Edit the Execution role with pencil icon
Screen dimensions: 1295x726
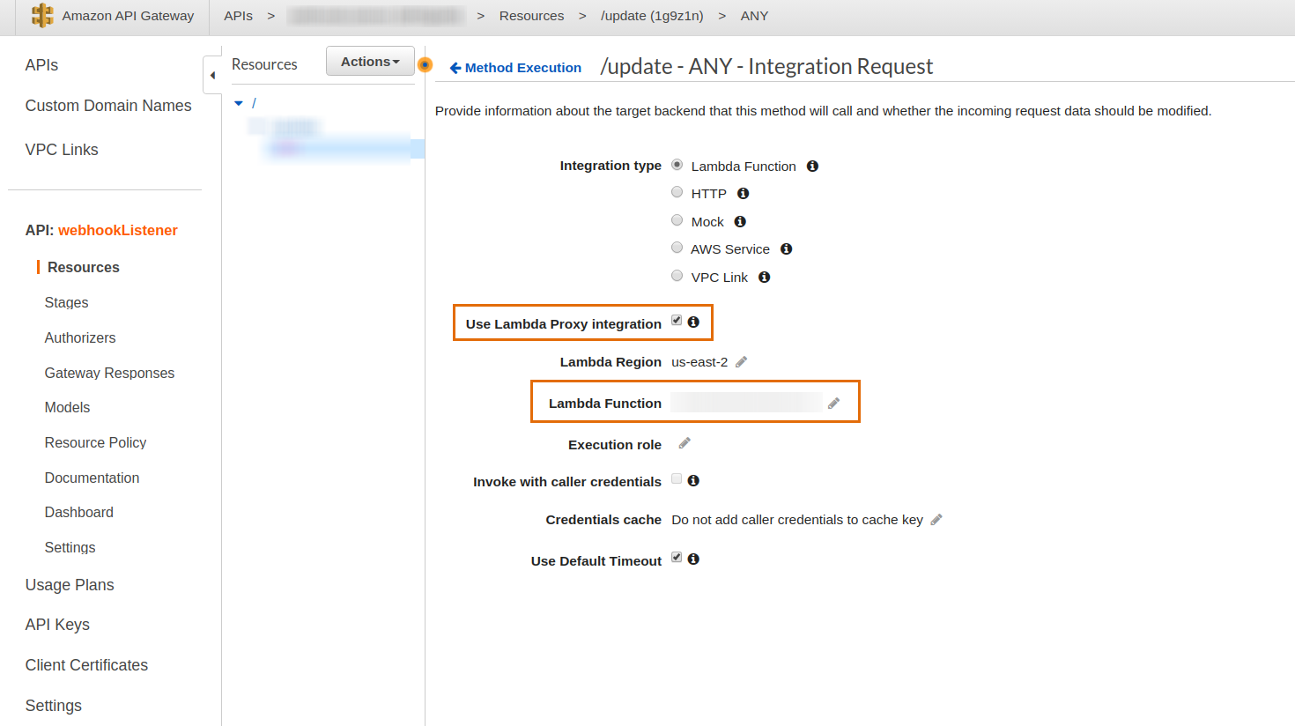(x=684, y=442)
